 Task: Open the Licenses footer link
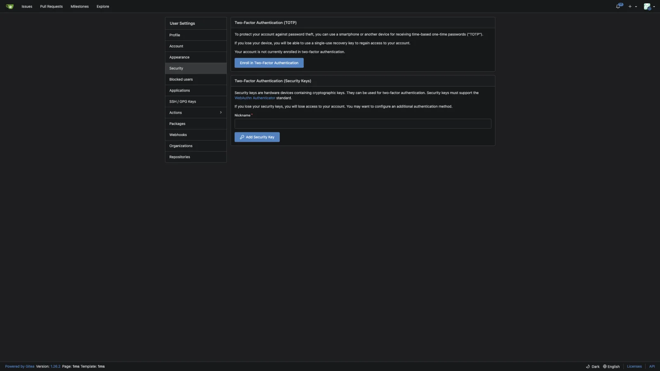pyautogui.click(x=634, y=366)
